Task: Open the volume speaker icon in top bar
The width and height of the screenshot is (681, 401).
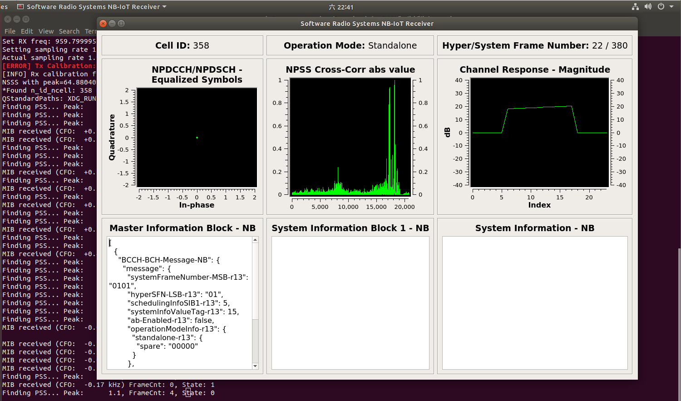Action: [648, 7]
